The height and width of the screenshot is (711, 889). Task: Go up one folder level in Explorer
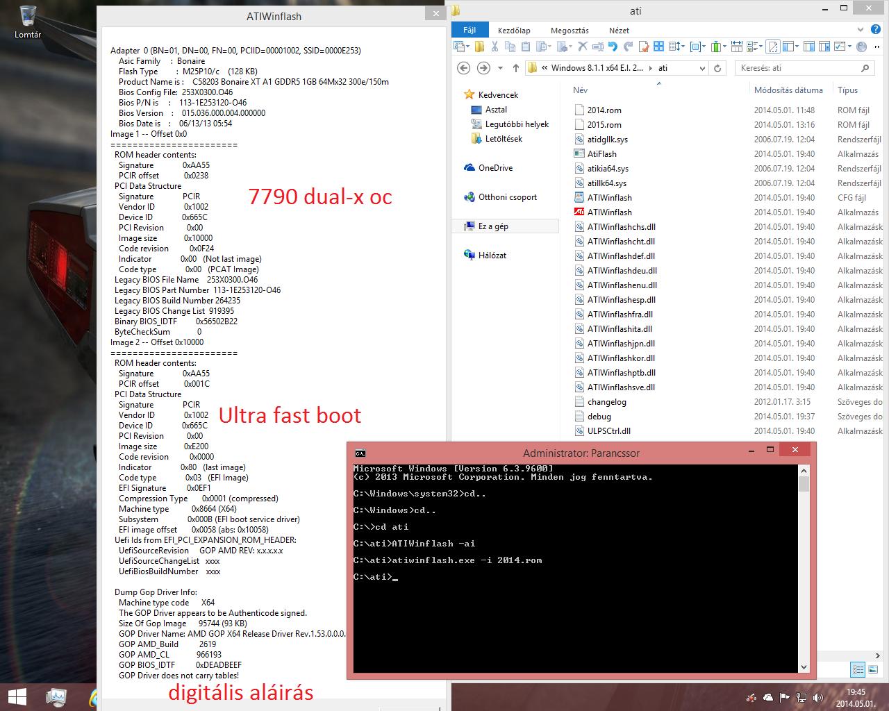pyautogui.click(x=515, y=68)
